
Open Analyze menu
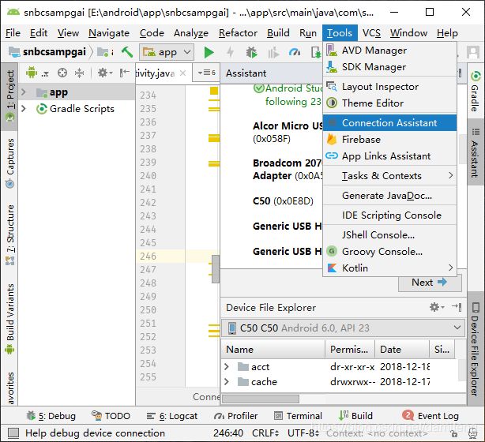pyautogui.click(x=191, y=33)
